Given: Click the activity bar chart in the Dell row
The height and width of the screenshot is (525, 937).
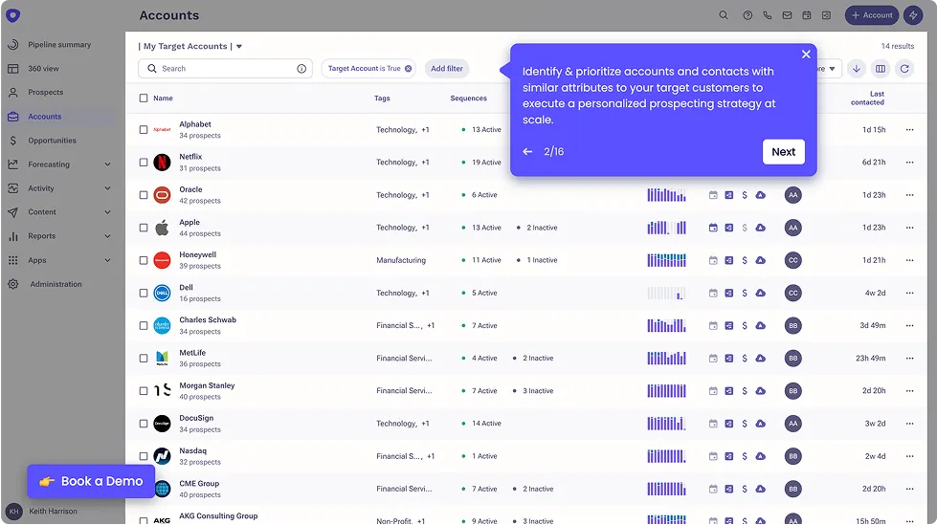Looking at the screenshot, I should click(666, 293).
